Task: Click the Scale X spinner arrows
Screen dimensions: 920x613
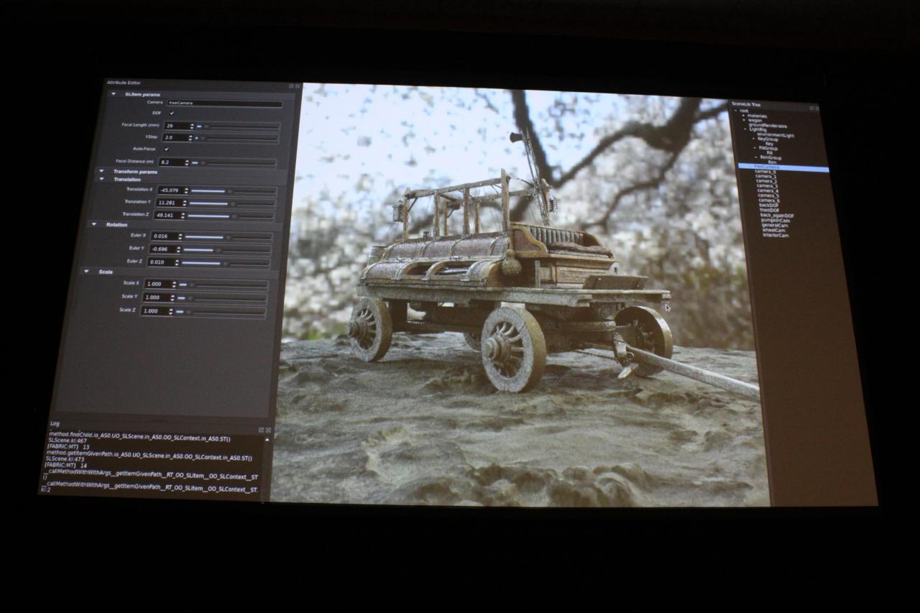Action: coord(174,284)
